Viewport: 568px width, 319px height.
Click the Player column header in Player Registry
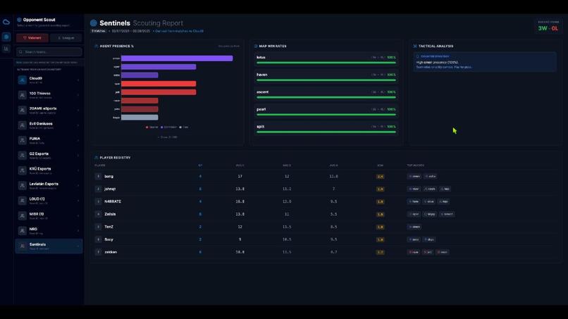pos(100,165)
